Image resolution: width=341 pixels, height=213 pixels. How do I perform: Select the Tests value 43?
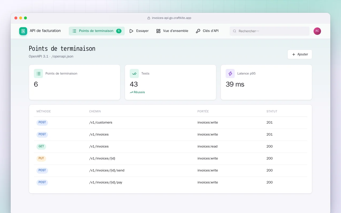point(134,84)
